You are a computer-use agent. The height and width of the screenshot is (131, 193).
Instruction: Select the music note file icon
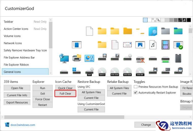click(x=153, y=45)
